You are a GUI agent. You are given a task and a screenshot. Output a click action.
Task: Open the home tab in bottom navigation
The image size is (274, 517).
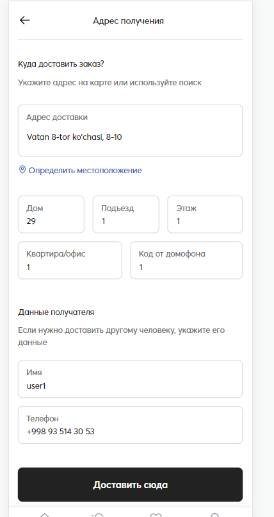(x=44, y=514)
